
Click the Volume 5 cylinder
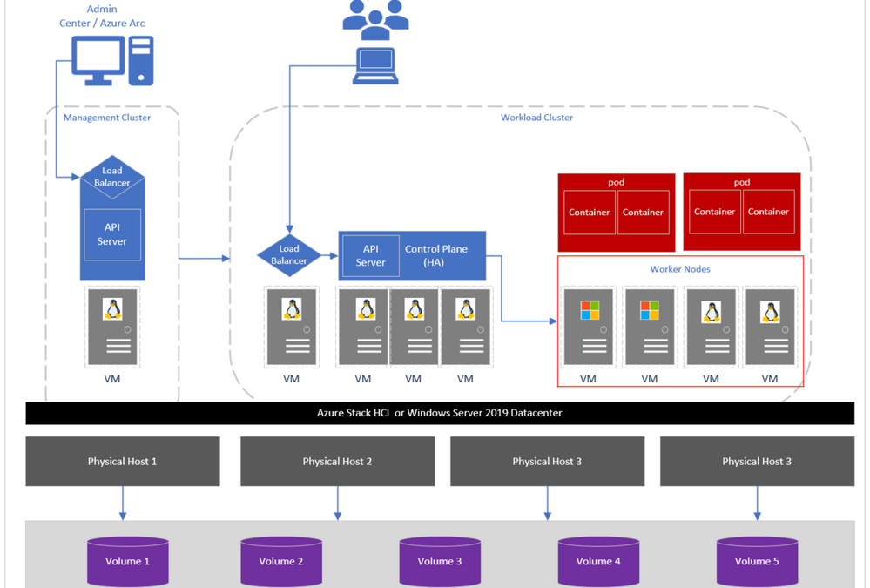758,561
